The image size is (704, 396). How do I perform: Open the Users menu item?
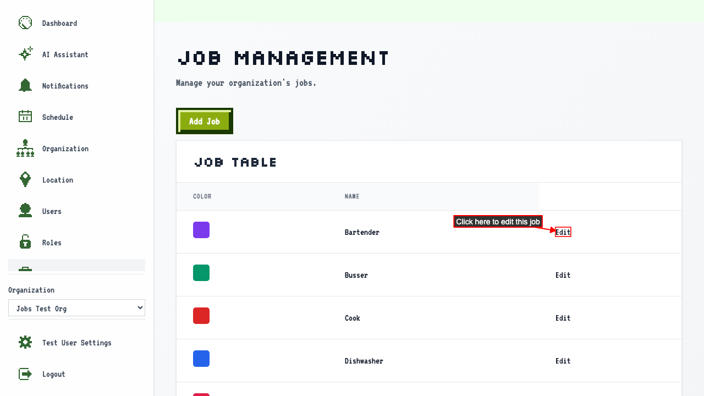point(52,211)
